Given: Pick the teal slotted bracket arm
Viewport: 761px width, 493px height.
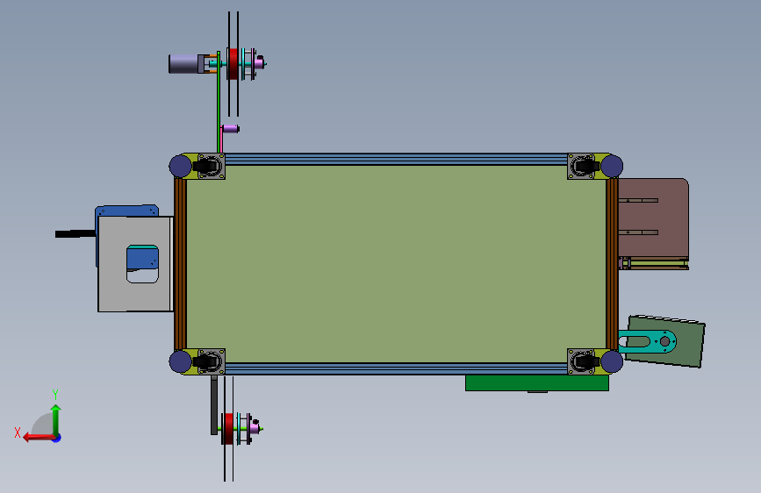Looking at the screenshot, I should click(648, 341).
